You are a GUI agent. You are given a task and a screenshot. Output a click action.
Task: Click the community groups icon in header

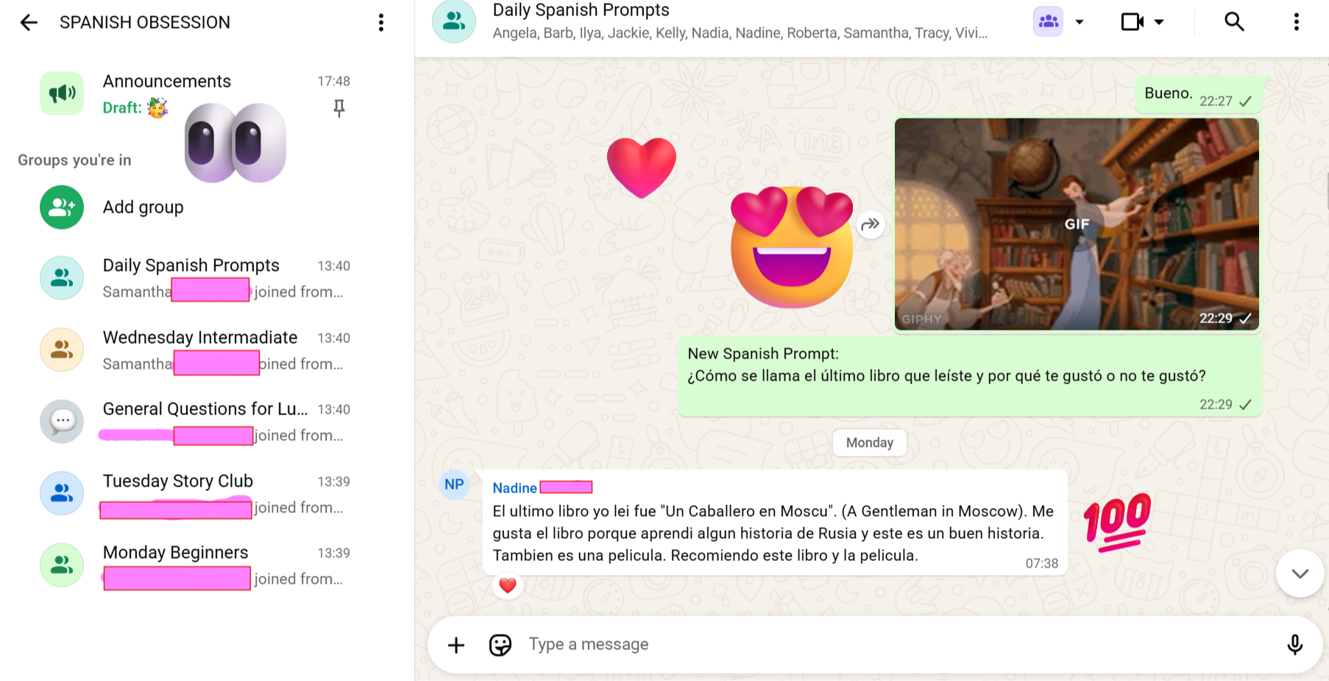pyautogui.click(x=1049, y=22)
